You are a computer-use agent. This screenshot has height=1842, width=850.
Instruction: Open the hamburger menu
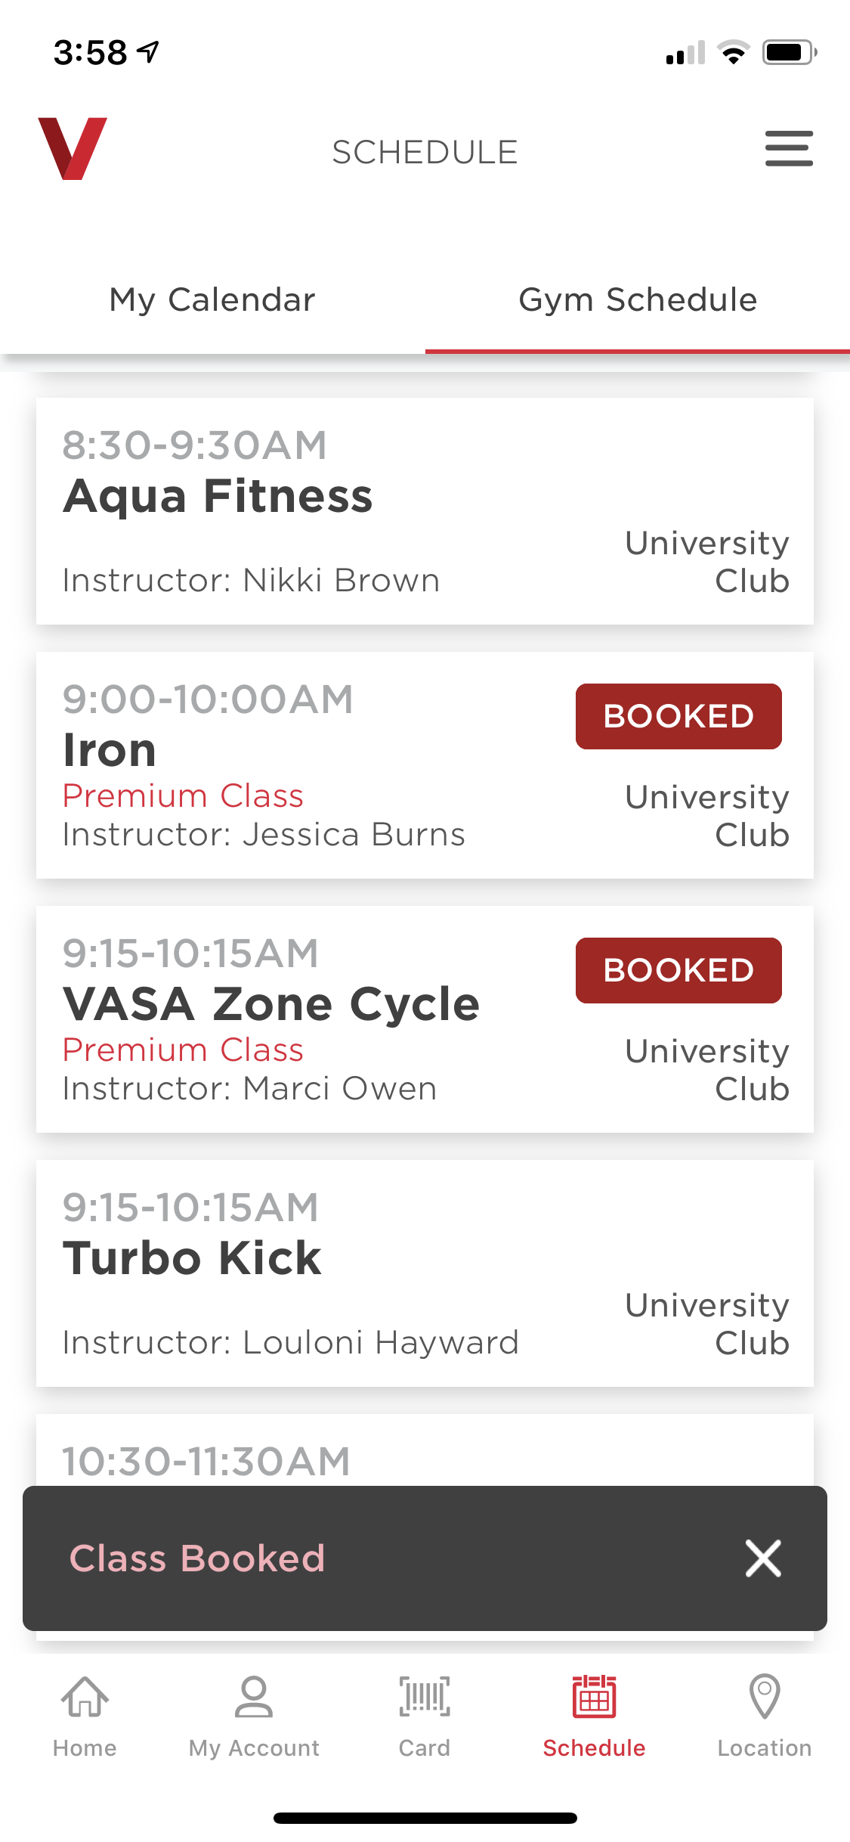tap(788, 149)
